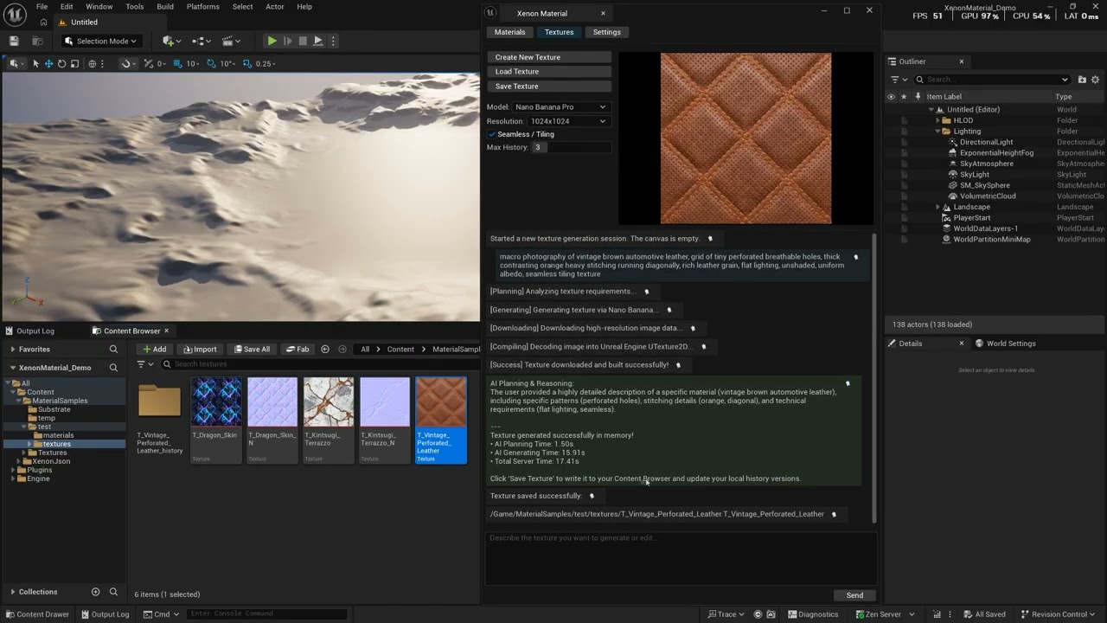1107x623 pixels.
Task: Click the texture prompt description input box
Action: 681,559
